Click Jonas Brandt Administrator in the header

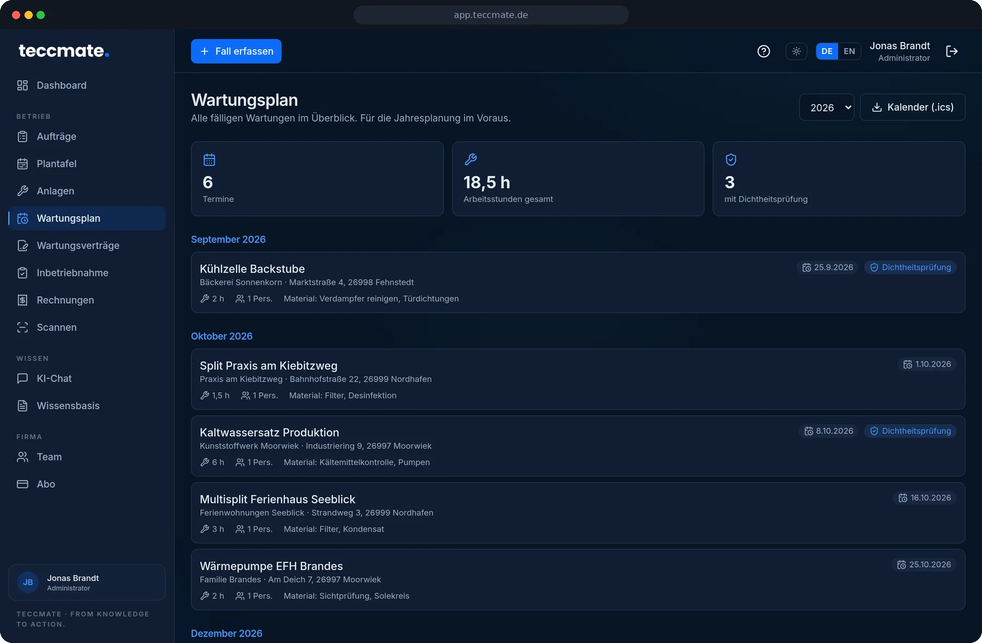[x=900, y=51]
